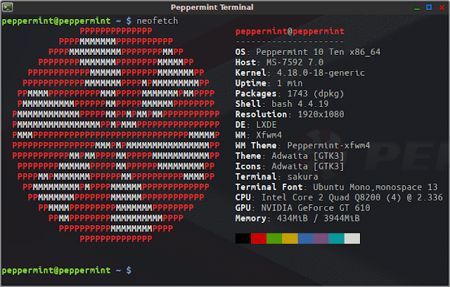Click the red color block

[x=259, y=238]
